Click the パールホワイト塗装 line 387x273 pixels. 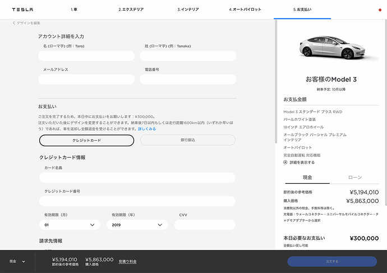coord(300,119)
